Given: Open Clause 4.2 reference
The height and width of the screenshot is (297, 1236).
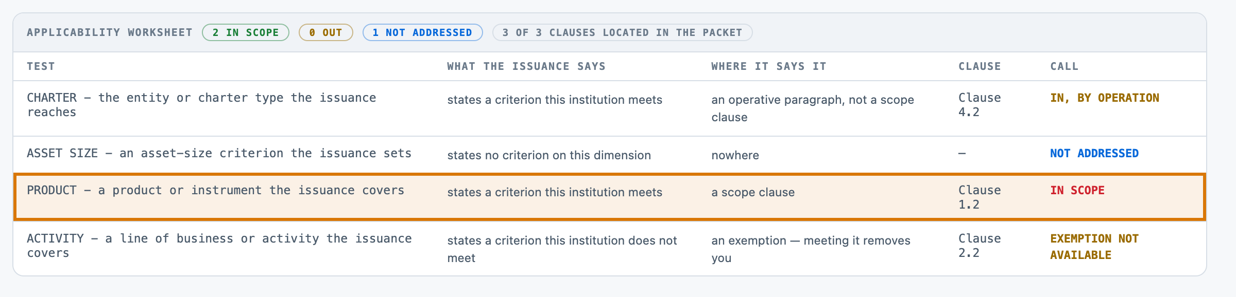Looking at the screenshot, I should 980,105.
